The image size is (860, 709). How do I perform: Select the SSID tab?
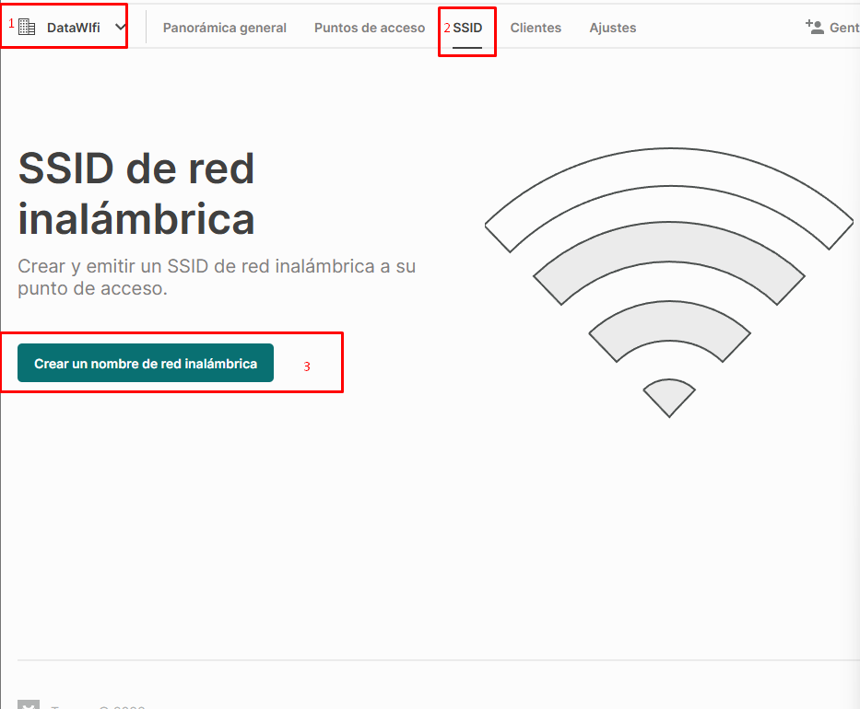click(467, 28)
